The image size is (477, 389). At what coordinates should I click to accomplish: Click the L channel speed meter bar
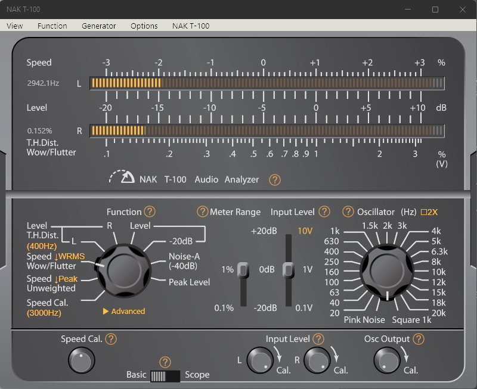tap(267, 83)
